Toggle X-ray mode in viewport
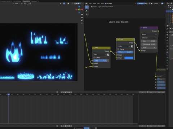Screen dimensions: 173x129 (x=72, y=4)
